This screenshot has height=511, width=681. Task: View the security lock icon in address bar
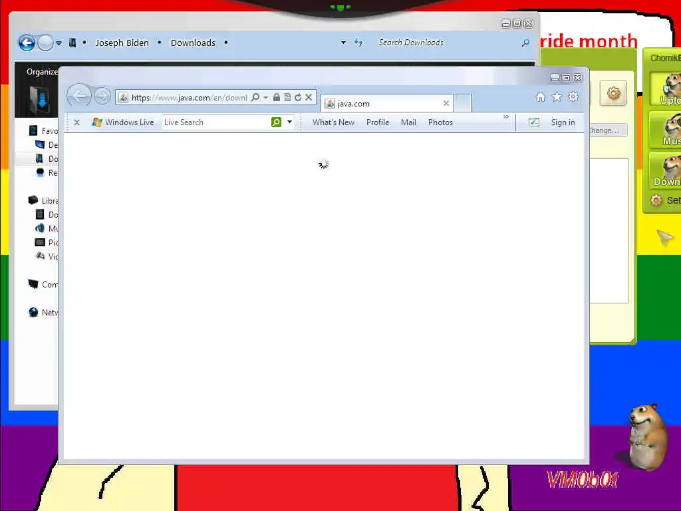276,97
